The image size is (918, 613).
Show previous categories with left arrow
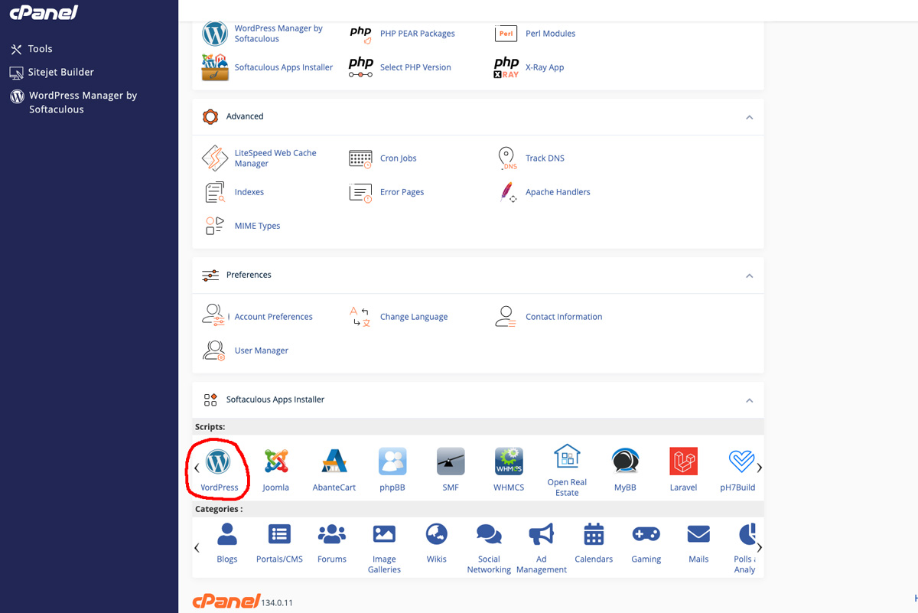tap(197, 548)
